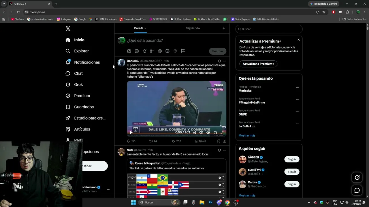369x207 pixels.
Task: Open Photoshop from the taskbar
Action: click(x=210, y=202)
